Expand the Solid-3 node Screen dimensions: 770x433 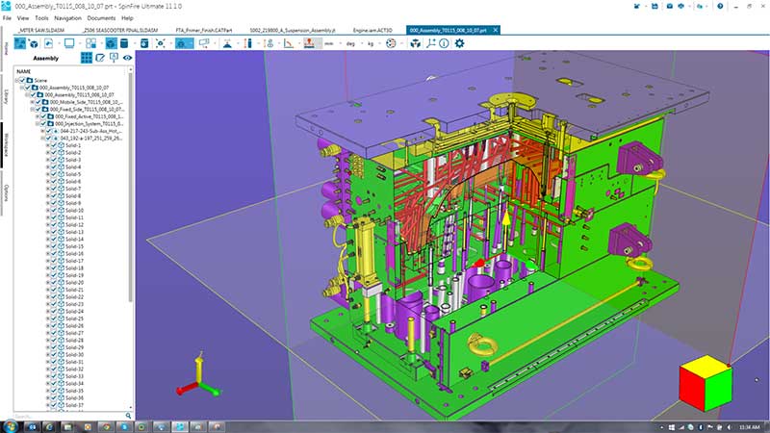pyautogui.click(x=48, y=160)
